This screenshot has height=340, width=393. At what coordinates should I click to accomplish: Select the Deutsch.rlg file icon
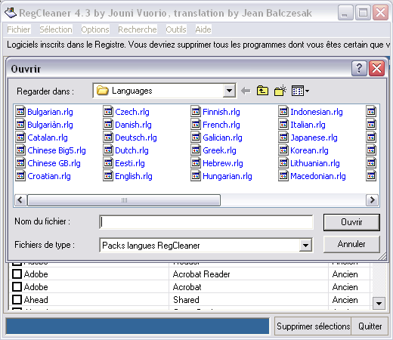[x=108, y=137]
